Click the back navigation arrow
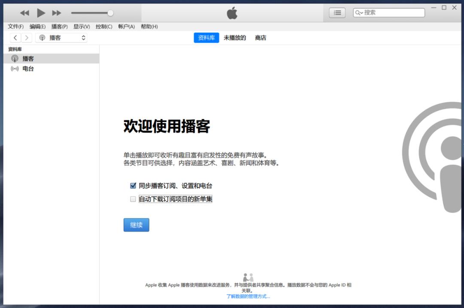Viewport: 464px width, 308px height. [x=15, y=37]
